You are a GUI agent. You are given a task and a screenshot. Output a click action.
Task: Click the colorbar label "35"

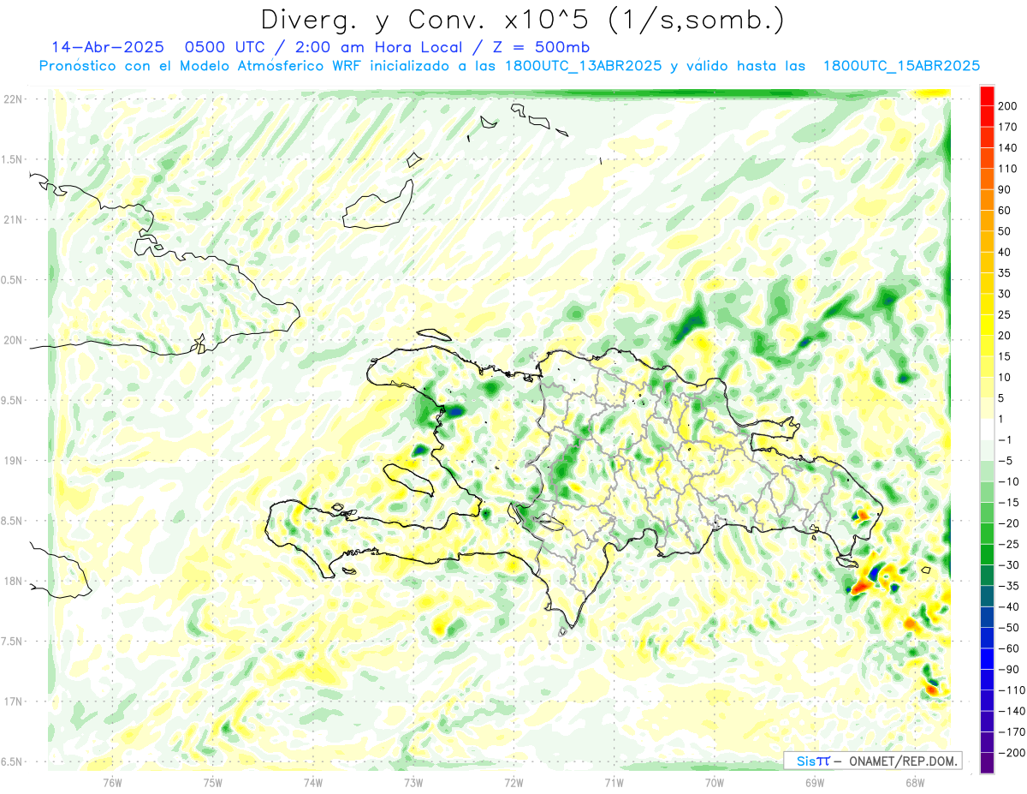pos(1005,273)
